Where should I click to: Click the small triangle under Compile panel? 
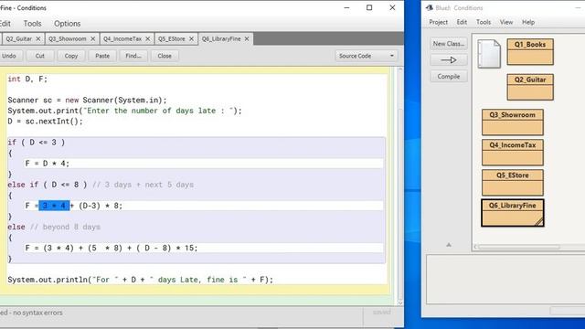click(x=449, y=245)
